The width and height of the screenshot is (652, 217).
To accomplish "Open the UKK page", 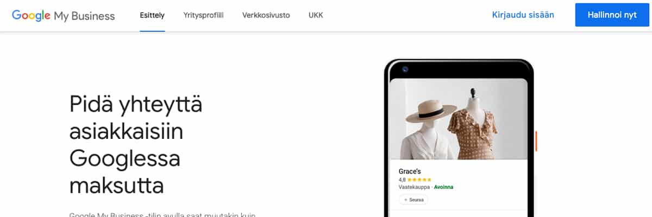I will (x=316, y=15).
